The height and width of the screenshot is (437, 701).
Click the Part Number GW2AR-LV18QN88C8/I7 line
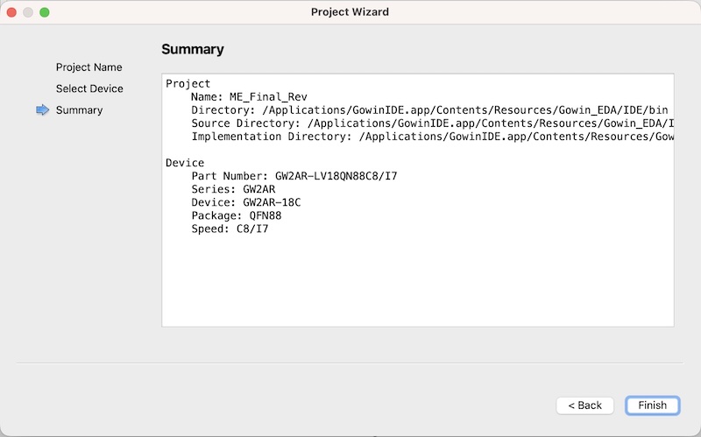click(x=294, y=176)
